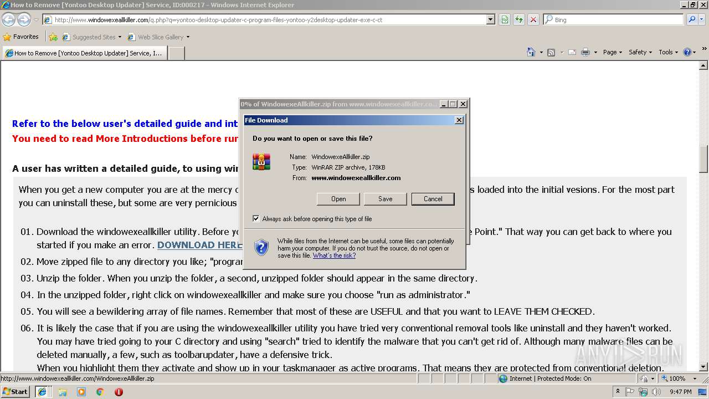Open What's the risk? link
This screenshot has width=709, height=399.
(x=335, y=255)
